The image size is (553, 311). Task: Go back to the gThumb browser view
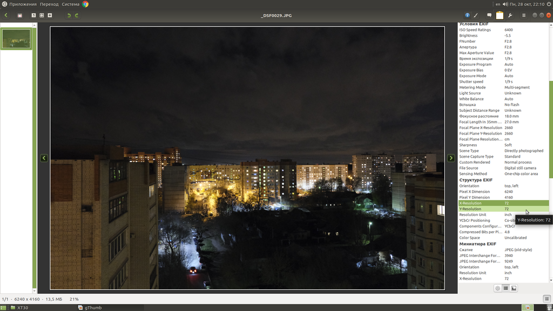coord(6,15)
